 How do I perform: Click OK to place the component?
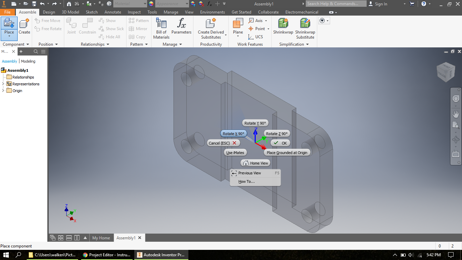[x=280, y=143]
